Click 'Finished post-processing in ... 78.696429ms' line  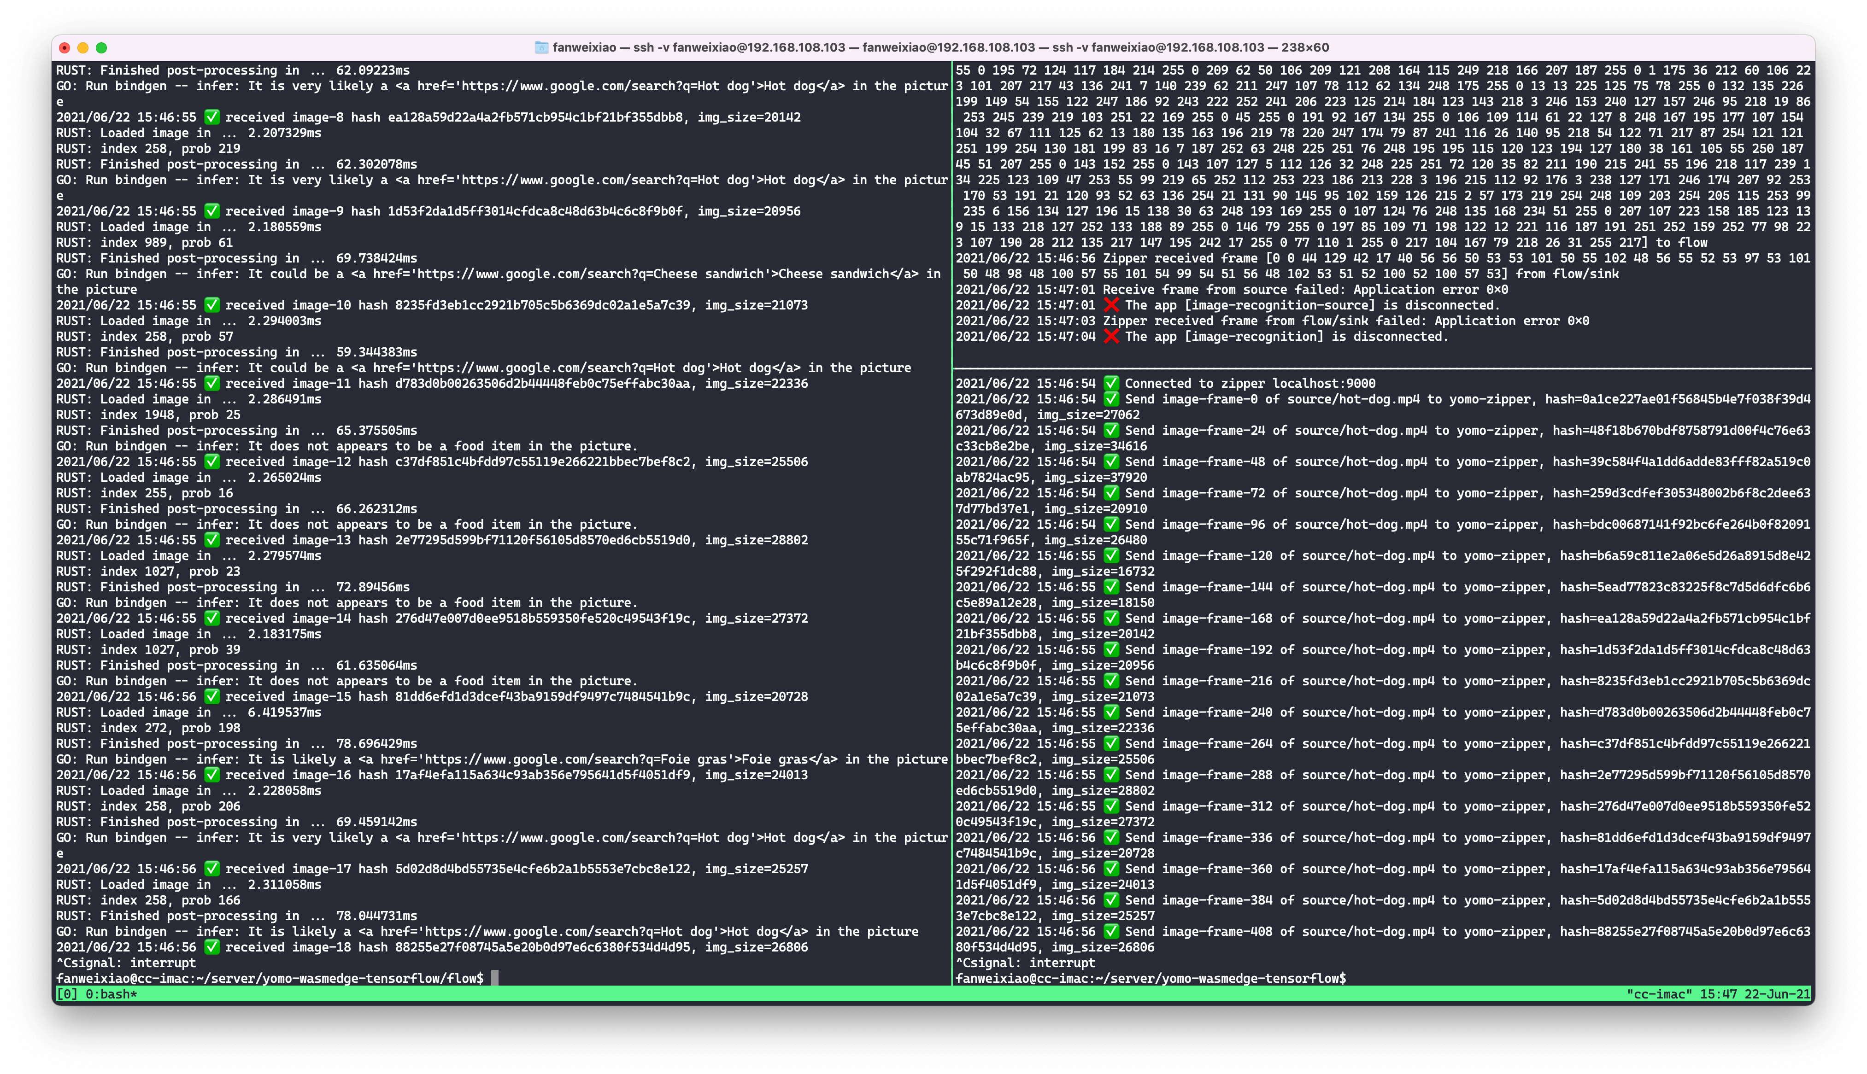click(x=237, y=743)
